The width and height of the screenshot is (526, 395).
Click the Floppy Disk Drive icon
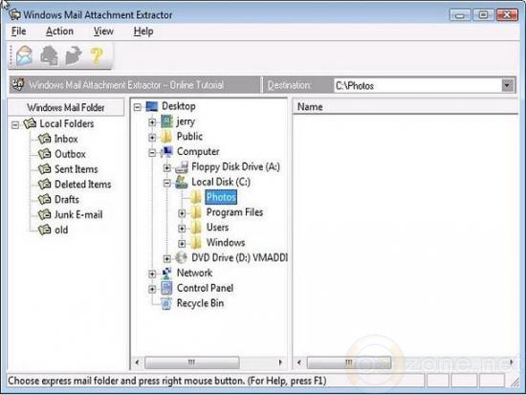click(182, 166)
